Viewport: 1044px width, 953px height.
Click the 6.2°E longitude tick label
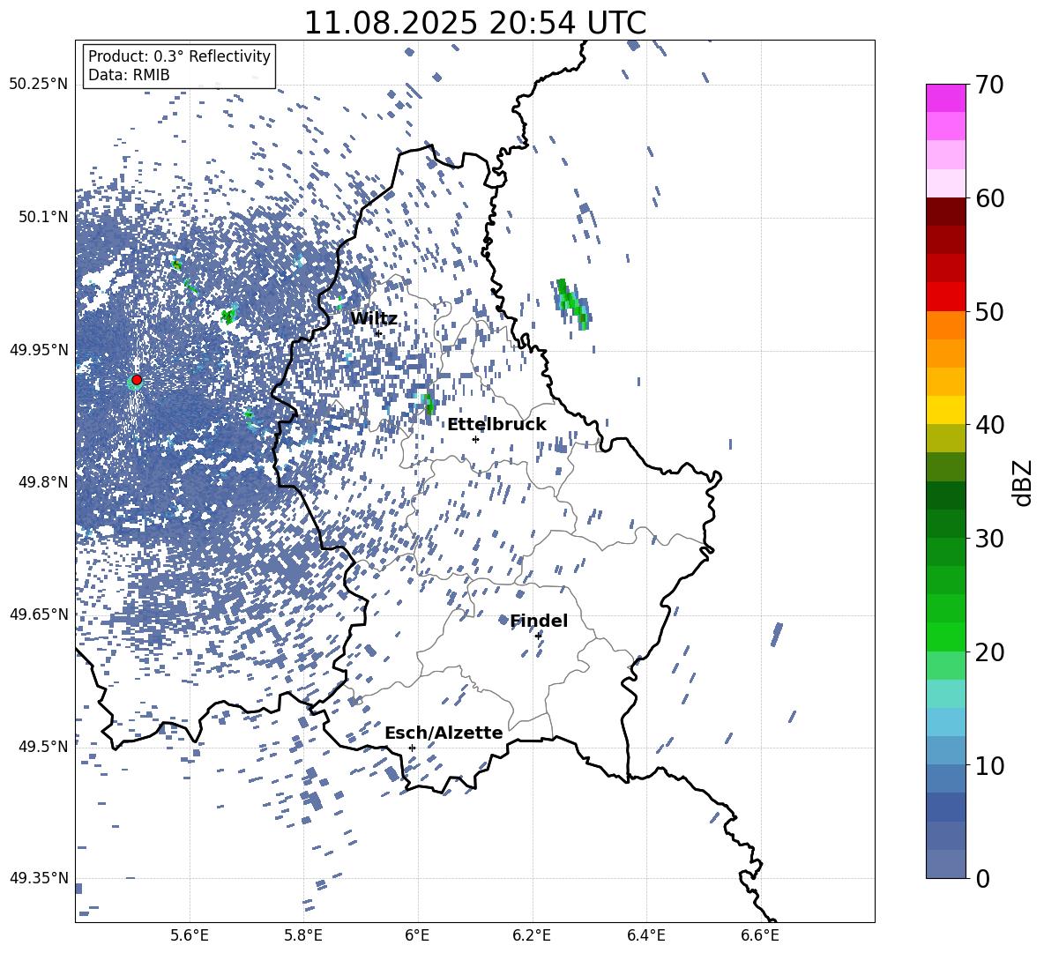(x=532, y=935)
